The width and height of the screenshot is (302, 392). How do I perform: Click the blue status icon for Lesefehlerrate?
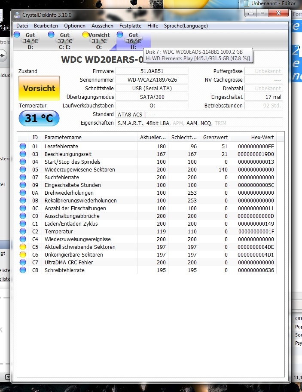coord(23,146)
